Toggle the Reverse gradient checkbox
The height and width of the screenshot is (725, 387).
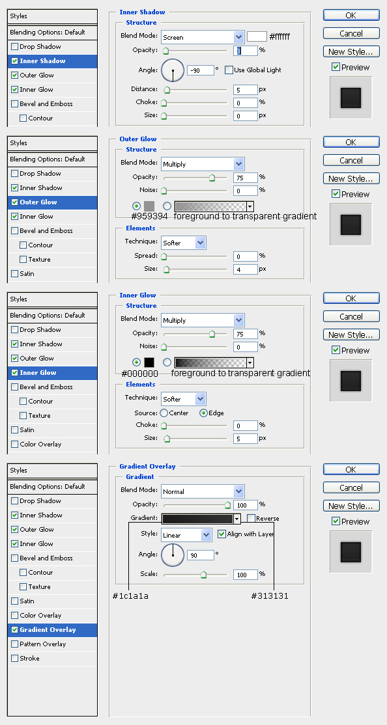[251, 518]
